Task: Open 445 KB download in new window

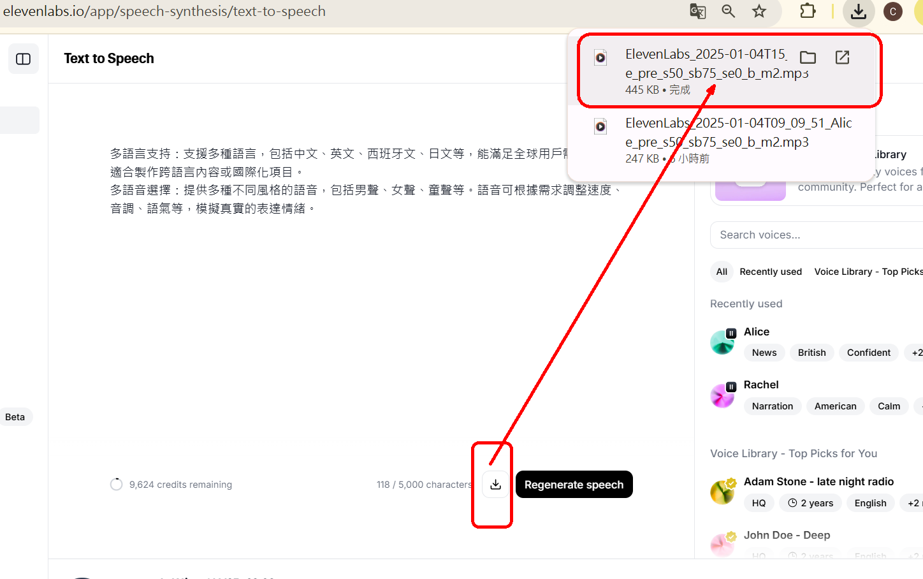Action: (842, 57)
